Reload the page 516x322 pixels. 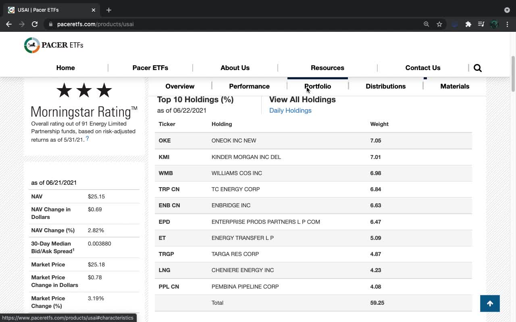(35, 24)
